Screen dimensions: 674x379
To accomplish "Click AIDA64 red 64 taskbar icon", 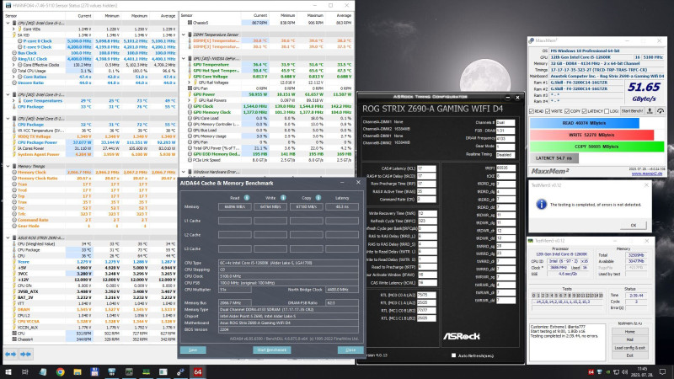I will click(198, 372).
